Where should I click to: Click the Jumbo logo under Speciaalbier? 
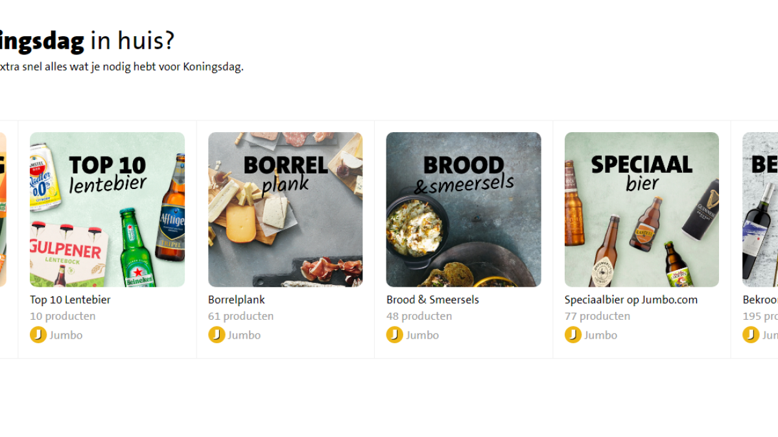tap(573, 335)
